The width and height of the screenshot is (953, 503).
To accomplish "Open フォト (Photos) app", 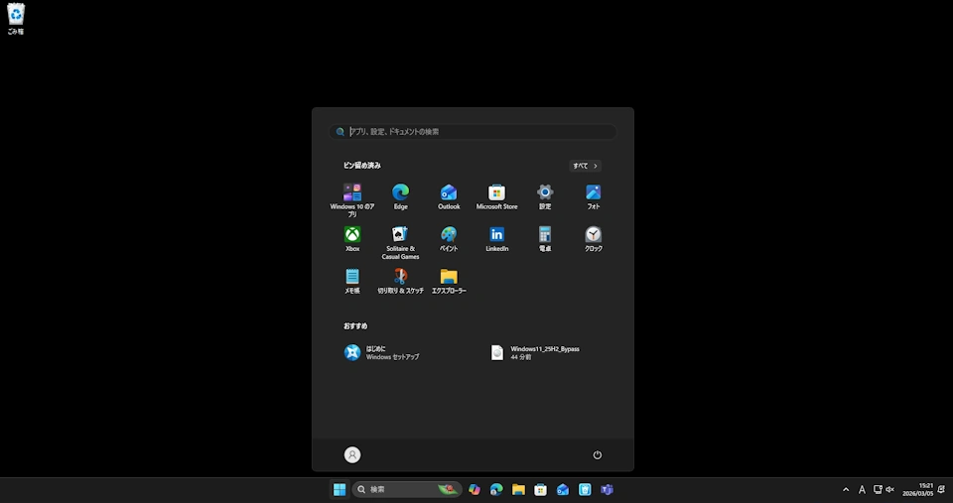I will click(x=594, y=196).
